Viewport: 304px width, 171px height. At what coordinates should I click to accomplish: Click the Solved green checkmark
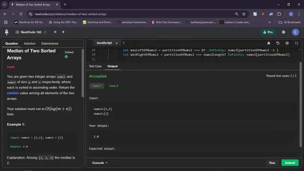66,57
